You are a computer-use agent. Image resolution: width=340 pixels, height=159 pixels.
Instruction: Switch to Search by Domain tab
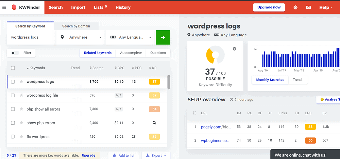click(76, 26)
